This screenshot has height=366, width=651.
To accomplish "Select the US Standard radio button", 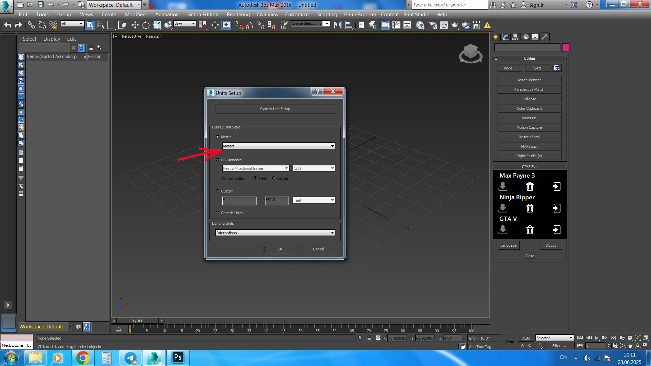I will tap(218, 160).
